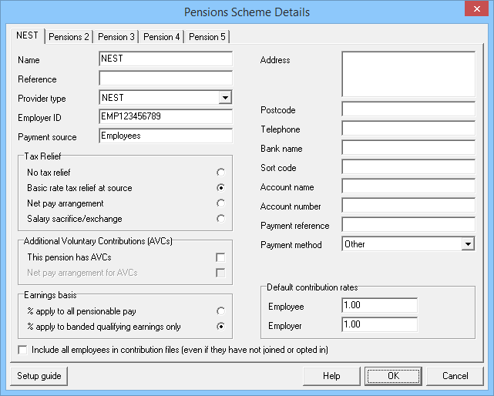Click the Telephone field
The height and width of the screenshot is (396, 494).
pyautogui.click(x=408, y=129)
